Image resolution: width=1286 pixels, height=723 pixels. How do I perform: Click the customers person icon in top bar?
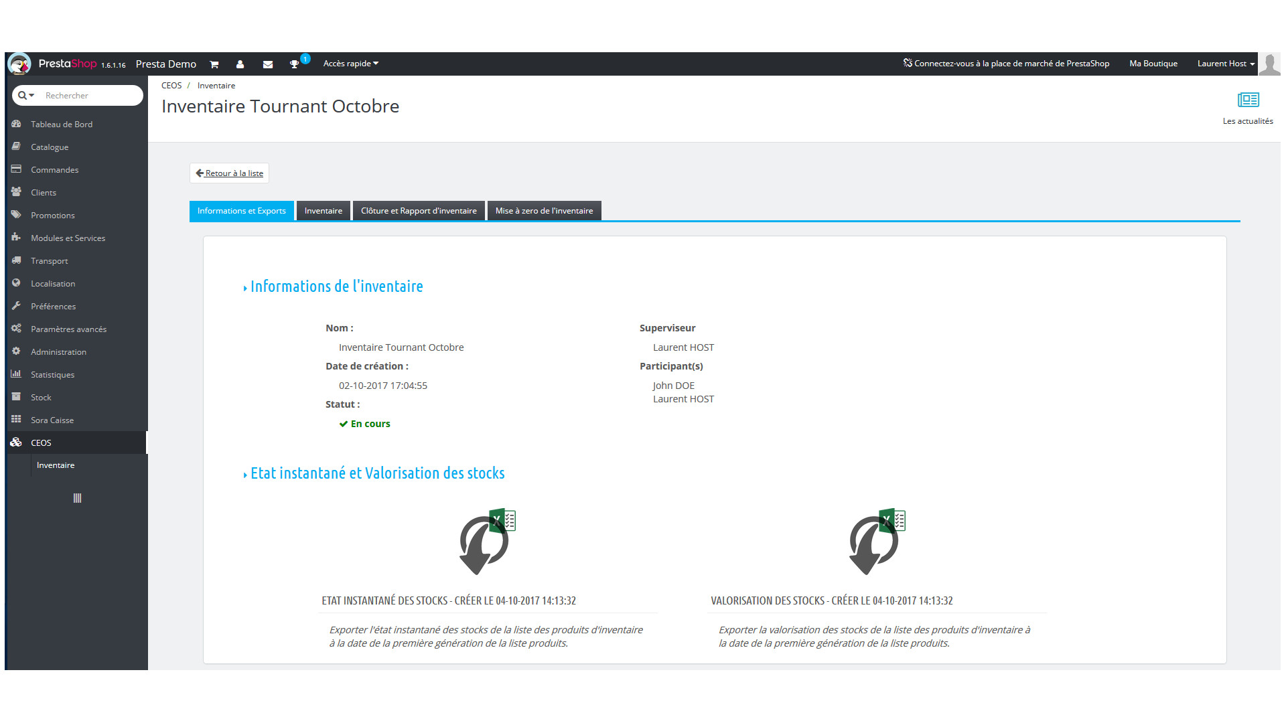pos(240,64)
